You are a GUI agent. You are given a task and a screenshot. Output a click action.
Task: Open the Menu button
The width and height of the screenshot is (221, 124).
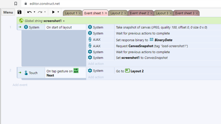(x=8, y=12)
